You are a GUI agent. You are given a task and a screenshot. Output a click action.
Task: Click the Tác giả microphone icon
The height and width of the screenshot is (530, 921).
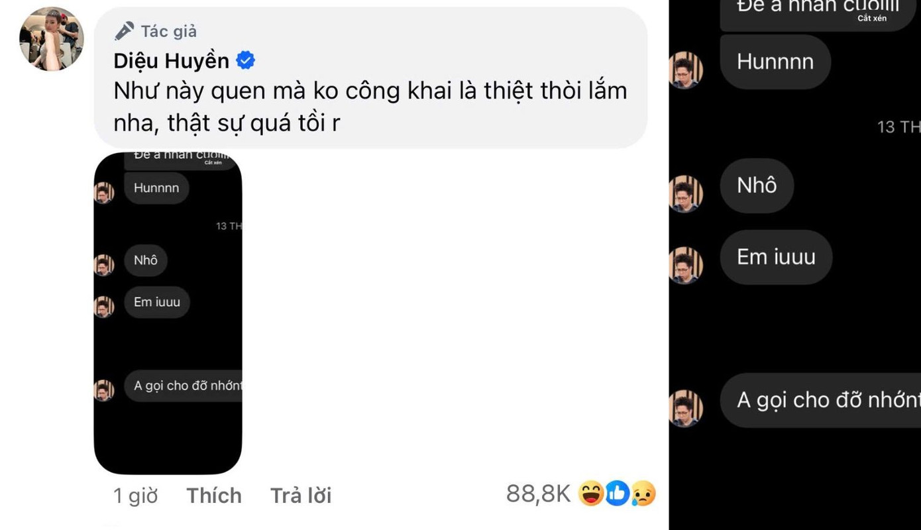click(x=124, y=30)
